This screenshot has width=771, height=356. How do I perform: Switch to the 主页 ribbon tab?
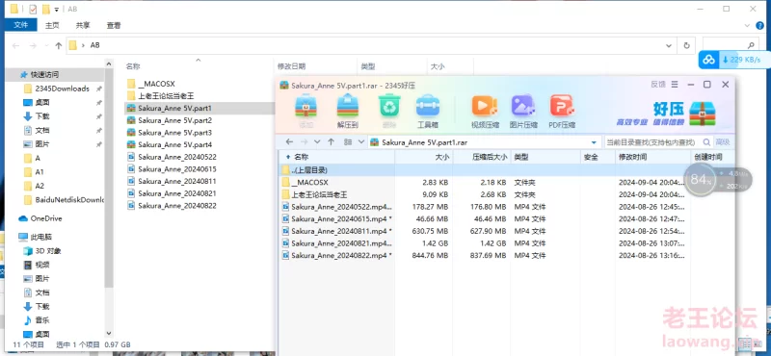(52, 26)
